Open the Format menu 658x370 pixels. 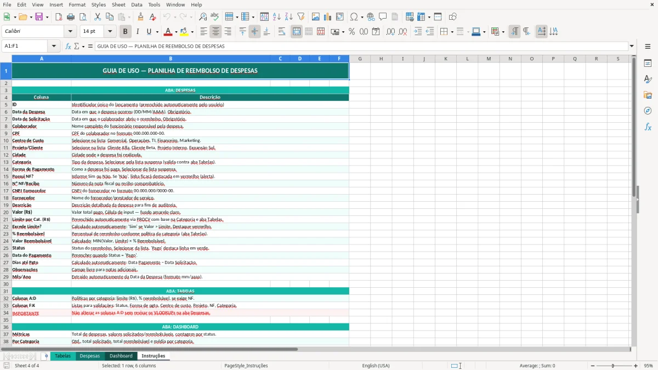point(77,4)
